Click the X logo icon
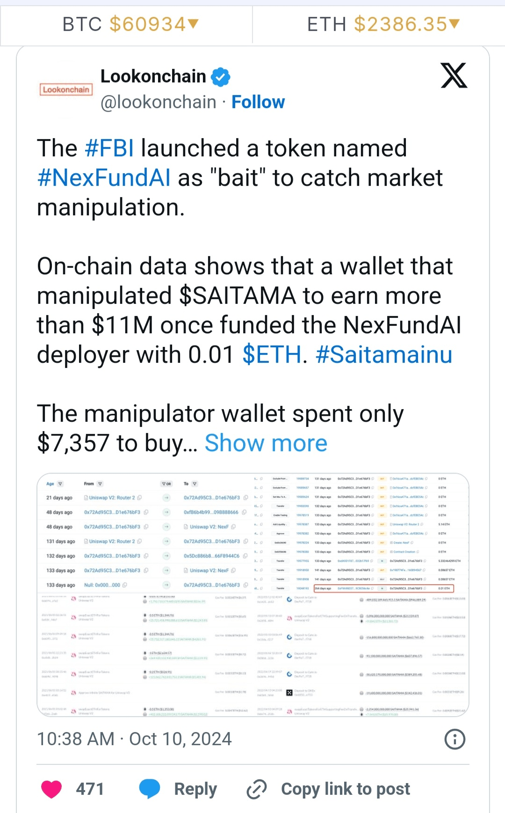505x813 pixels. tap(454, 76)
